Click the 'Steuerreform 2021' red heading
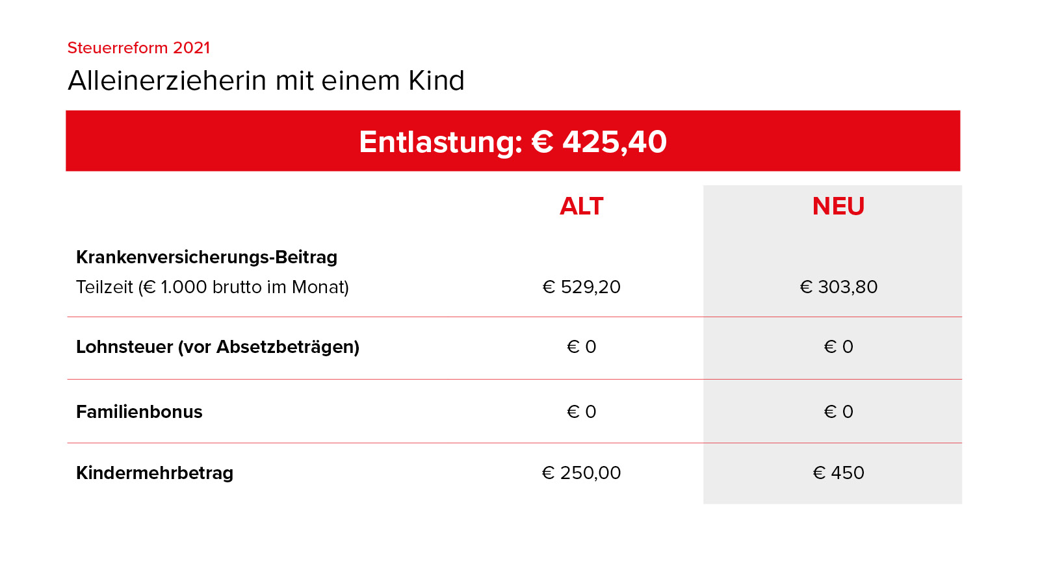The height and width of the screenshot is (585, 1040). coord(138,48)
